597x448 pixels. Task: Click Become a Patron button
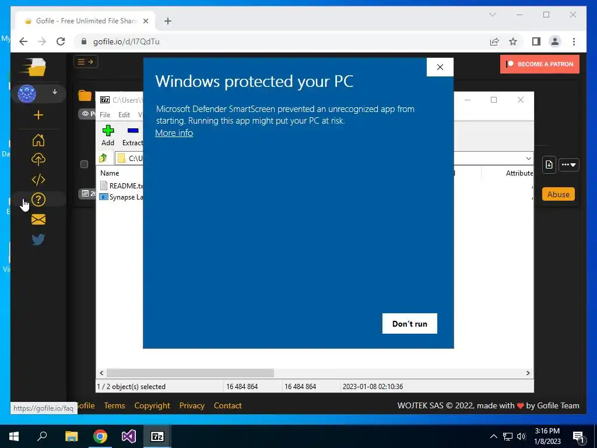coord(539,64)
